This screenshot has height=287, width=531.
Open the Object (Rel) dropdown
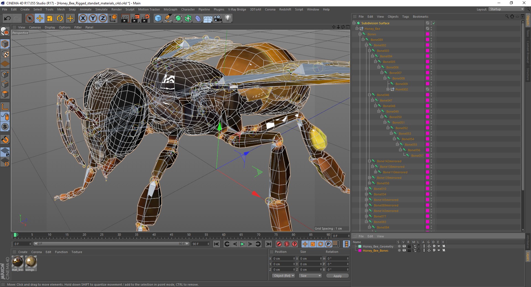pyautogui.click(x=284, y=276)
